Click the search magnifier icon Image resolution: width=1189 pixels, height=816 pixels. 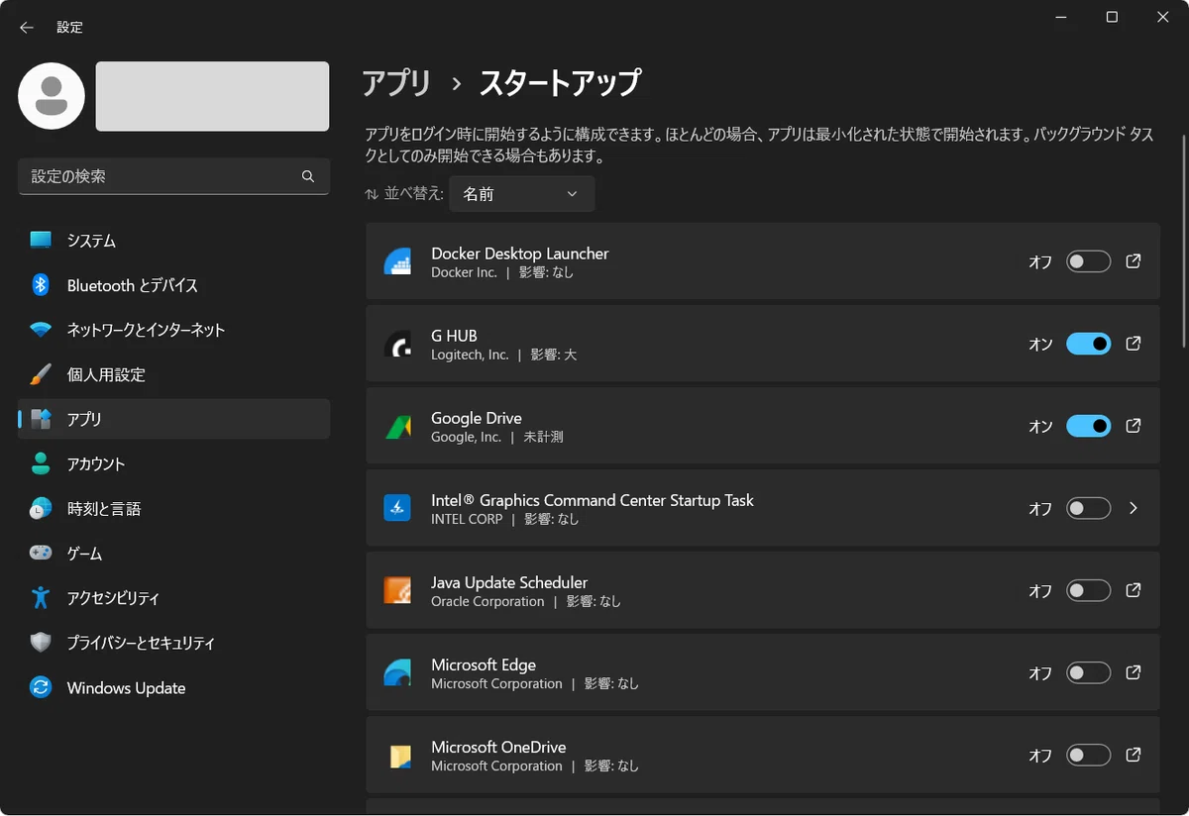308,176
